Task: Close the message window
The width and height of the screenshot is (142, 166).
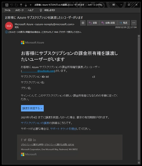Action: coord(136,5)
